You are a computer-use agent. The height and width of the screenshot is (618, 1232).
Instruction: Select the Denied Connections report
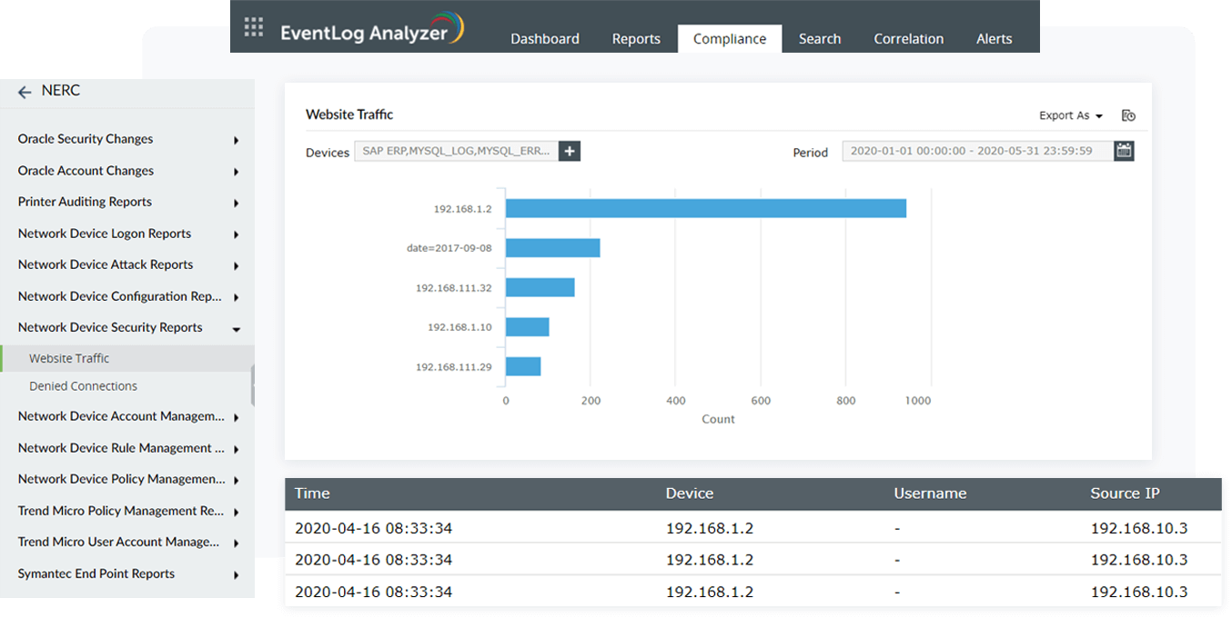(x=83, y=386)
